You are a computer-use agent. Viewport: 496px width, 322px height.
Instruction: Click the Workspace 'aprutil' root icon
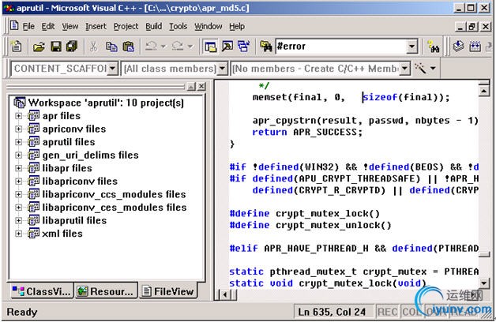click(19, 103)
